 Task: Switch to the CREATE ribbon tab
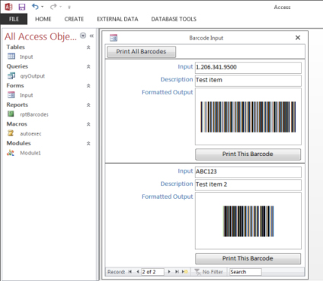74,19
